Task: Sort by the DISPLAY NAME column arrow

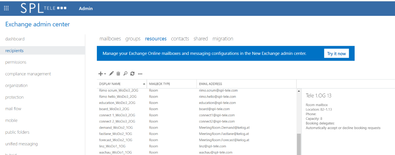Action: pyautogui.click(x=144, y=84)
